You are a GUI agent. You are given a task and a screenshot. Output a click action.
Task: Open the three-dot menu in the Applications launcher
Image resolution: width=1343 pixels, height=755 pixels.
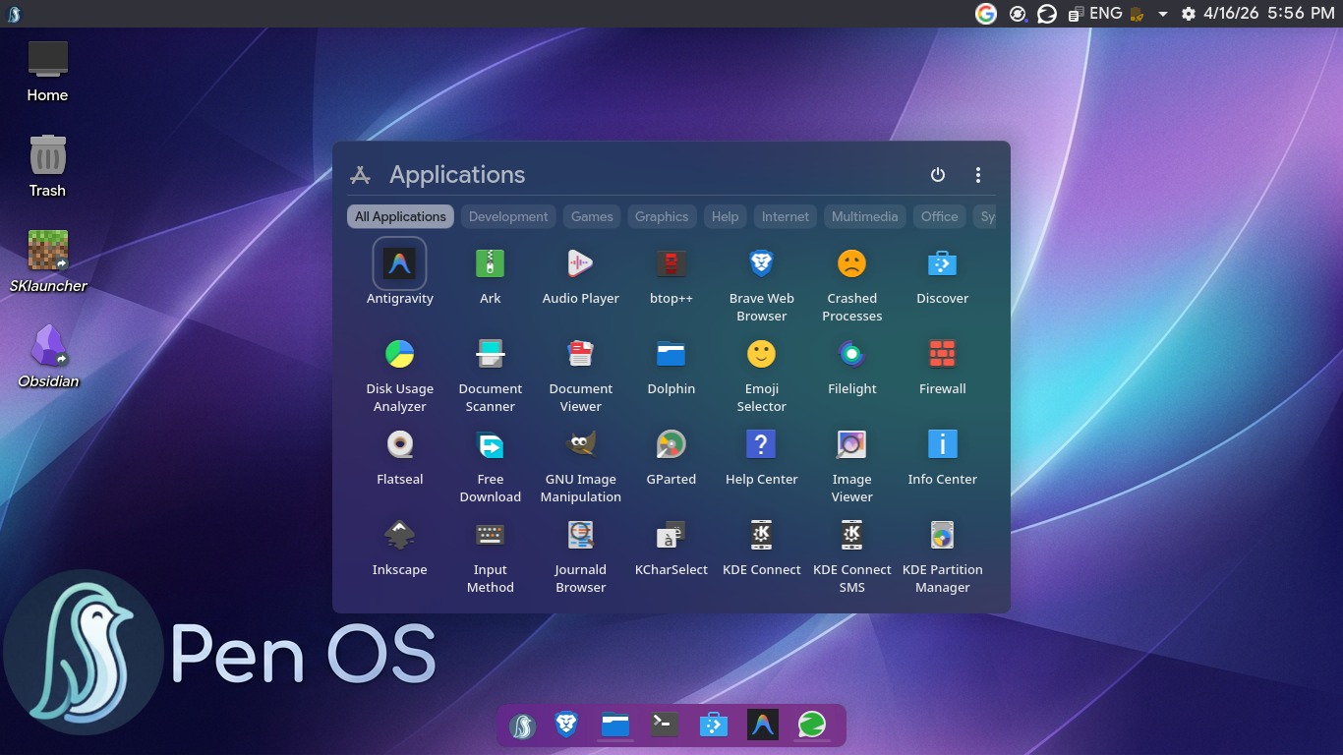click(977, 175)
